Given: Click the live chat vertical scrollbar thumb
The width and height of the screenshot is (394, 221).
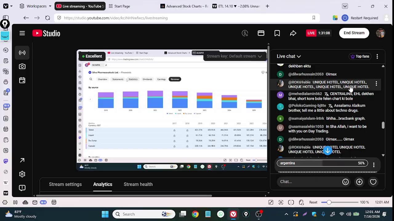Looking at the screenshot, I should pyautogui.click(x=383, y=125).
